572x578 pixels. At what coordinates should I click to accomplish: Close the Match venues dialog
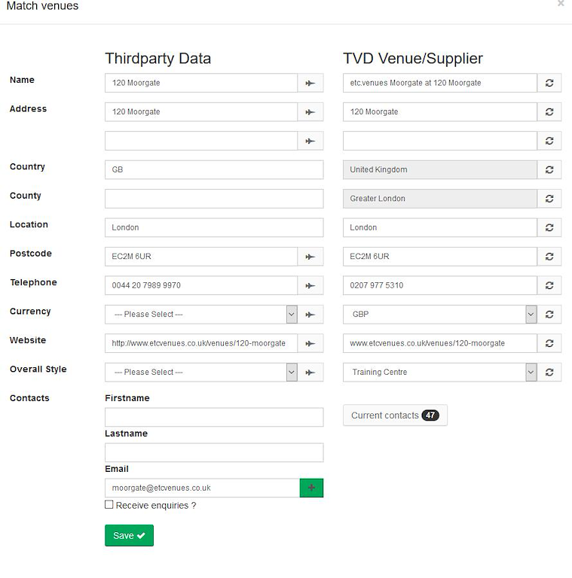[x=561, y=3]
